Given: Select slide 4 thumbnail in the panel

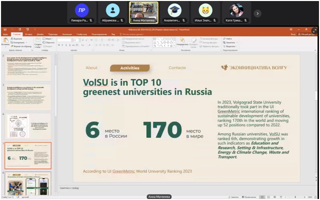Looking at the screenshot, I should tap(28, 127).
